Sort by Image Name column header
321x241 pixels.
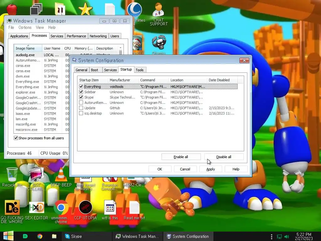tap(28, 48)
